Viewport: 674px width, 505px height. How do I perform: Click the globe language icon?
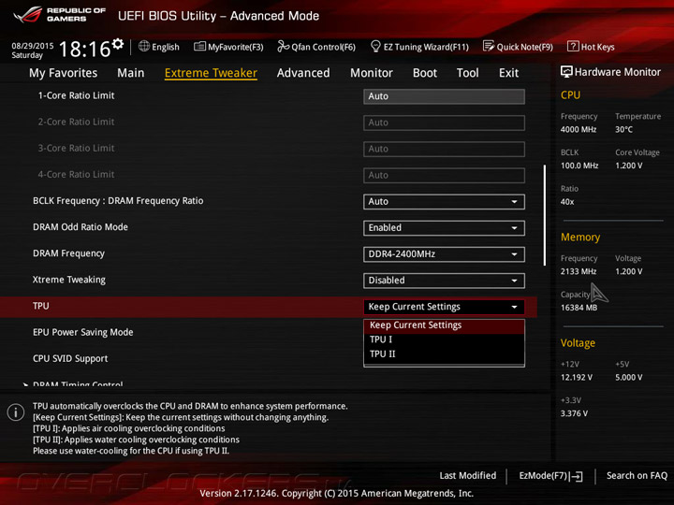144,46
